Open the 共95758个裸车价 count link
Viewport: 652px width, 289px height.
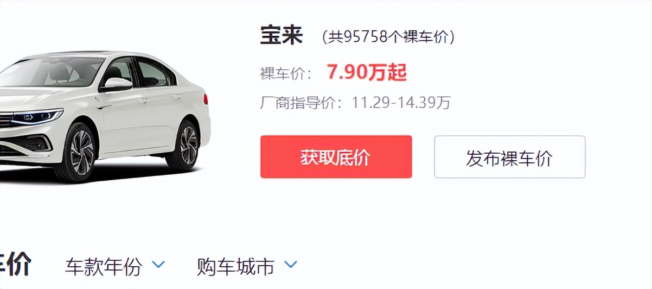(x=388, y=37)
